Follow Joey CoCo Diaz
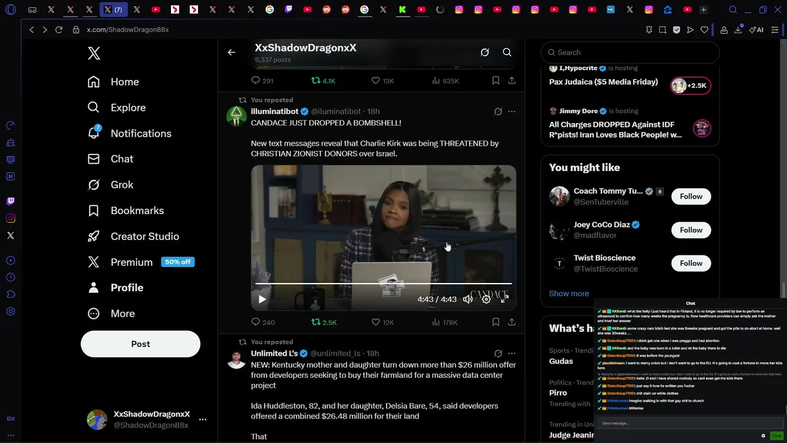The width and height of the screenshot is (787, 443). click(x=691, y=230)
